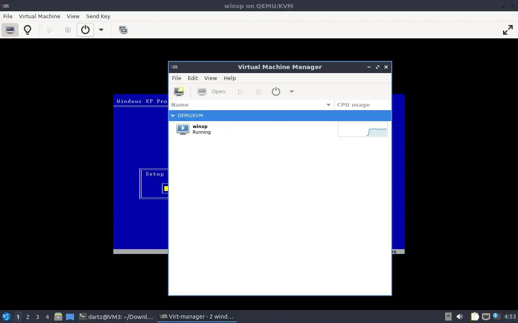The height and width of the screenshot is (323, 518).
Task: Shut down VM from Virtual Machine Manager toolbar
Action: pyautogui.click(x=276, y=91)
